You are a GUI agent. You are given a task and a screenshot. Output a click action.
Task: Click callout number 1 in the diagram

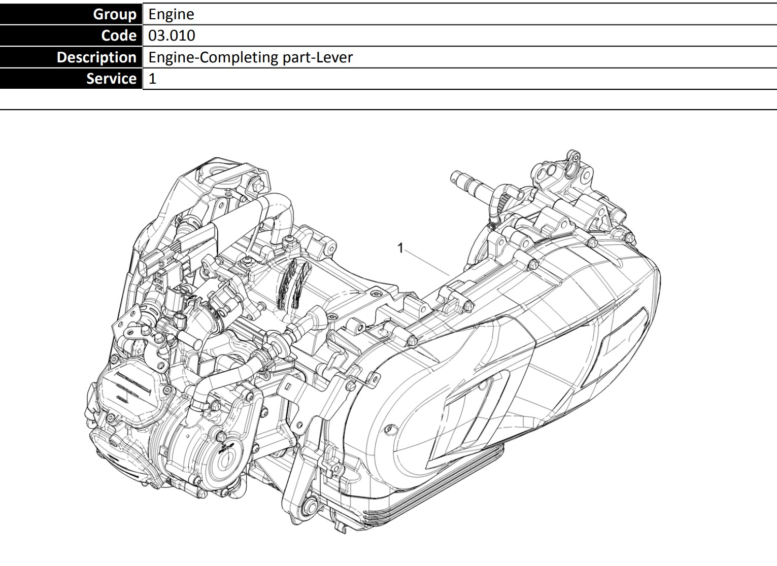(400, 248)
